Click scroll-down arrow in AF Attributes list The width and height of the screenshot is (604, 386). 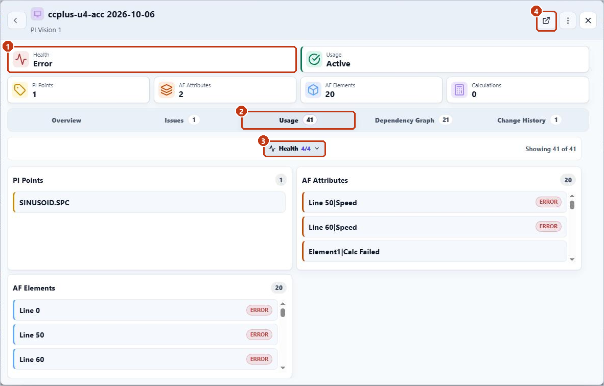point(572,260)
